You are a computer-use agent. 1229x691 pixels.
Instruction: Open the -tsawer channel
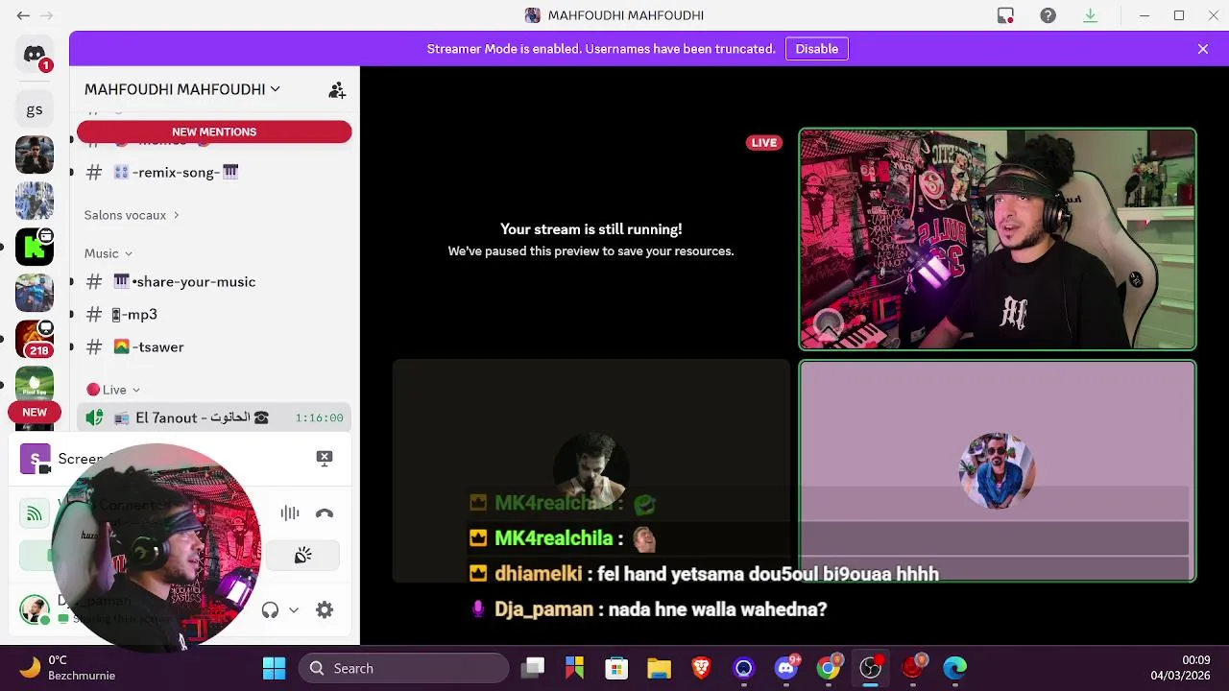(x=213, y=346)
